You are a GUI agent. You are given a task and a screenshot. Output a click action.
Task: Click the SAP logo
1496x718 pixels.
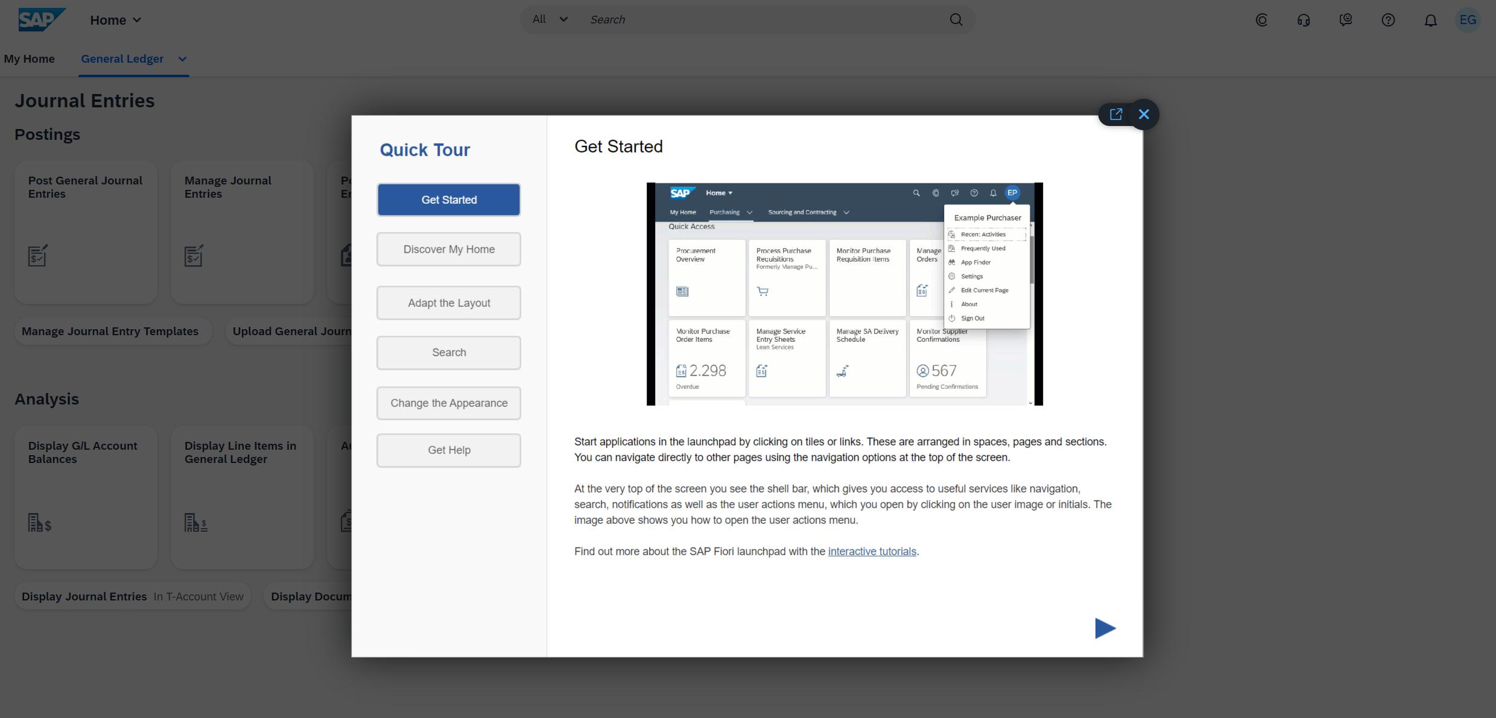tap(41, 20)
